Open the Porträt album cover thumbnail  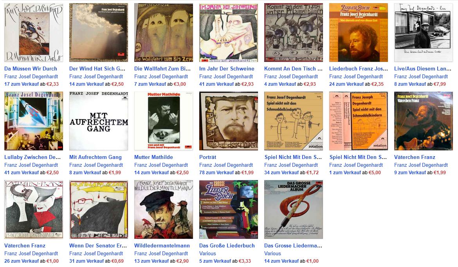click(229, 121)
